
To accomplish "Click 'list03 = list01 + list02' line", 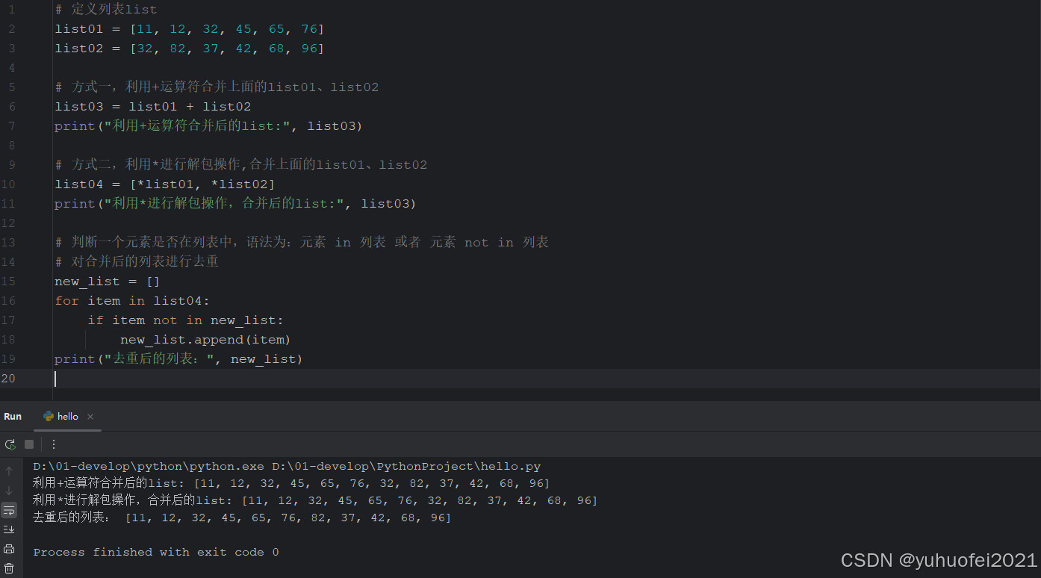I will coord(153,107).
